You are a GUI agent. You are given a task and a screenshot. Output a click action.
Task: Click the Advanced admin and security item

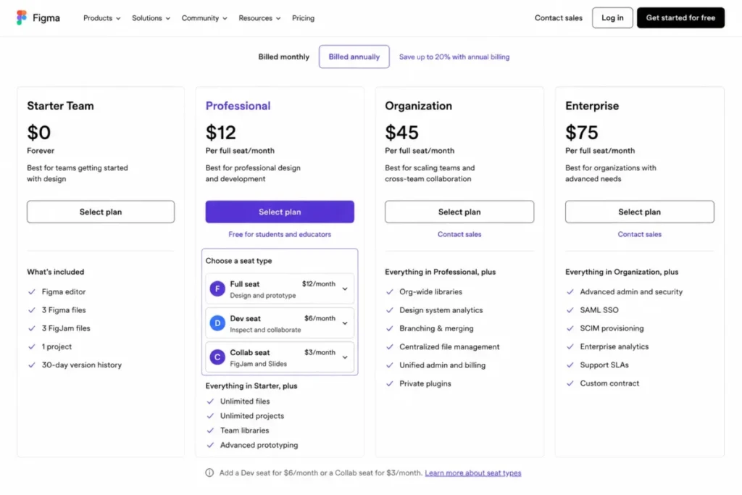(x=631, y=292)
